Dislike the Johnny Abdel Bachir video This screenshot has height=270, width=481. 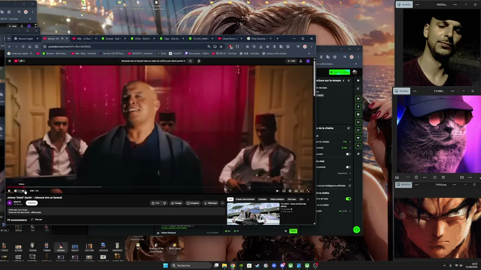coord(165,203)
